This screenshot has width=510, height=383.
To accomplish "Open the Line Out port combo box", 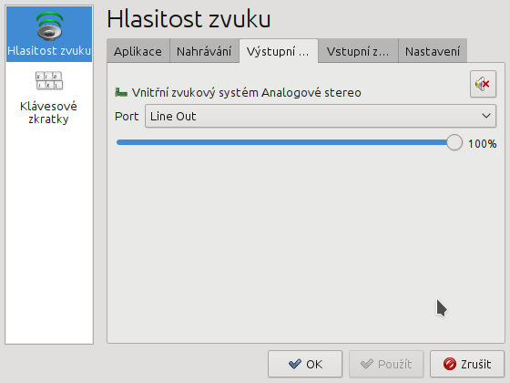I will (321, 116).
